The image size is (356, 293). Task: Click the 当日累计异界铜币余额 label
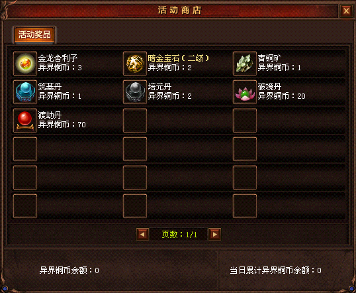pyautogui.click(x=276, y=270)
